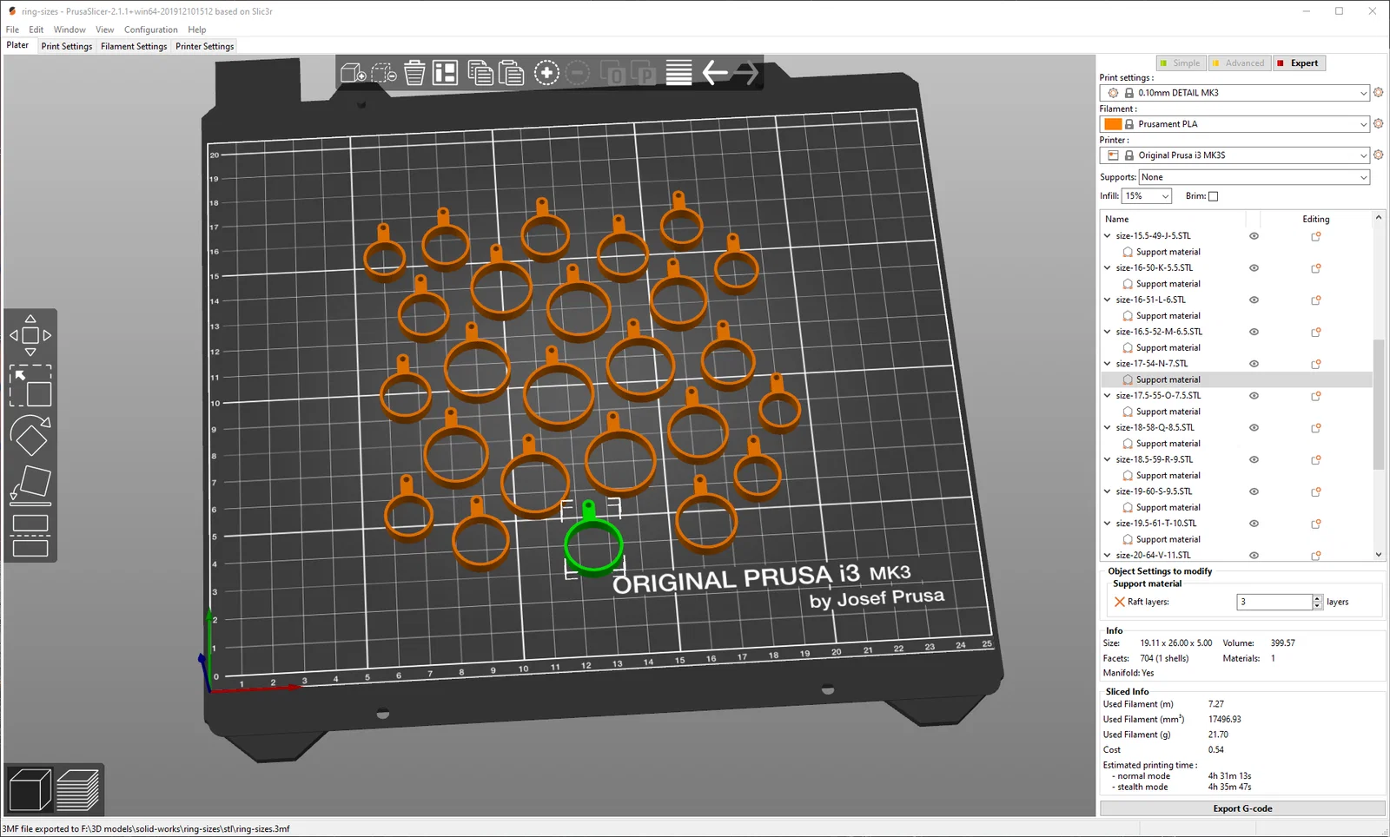
Task: Click the Add object toolbar icon
Action: 353,73
